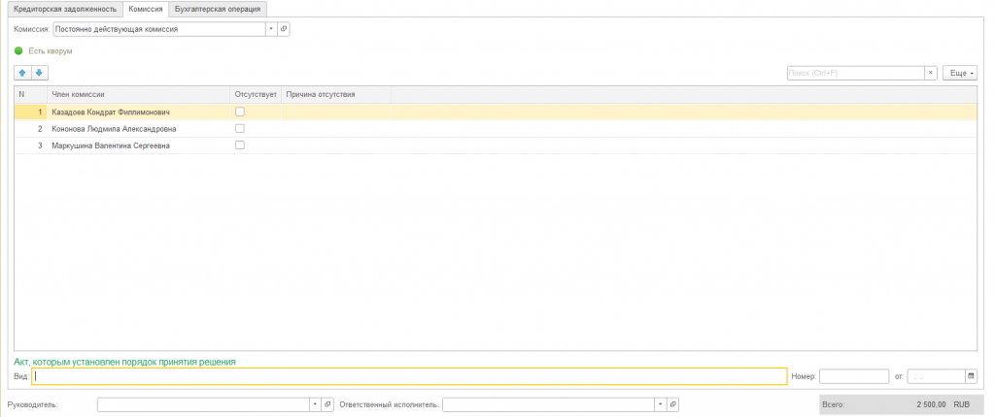
Task: Switch to Бухгалтерская операция tab
Action: point(218,10)
